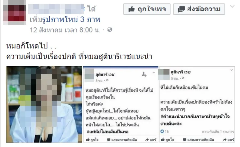Click the ถูกใจเพจ like page button
The image size is (240, 147).
coord(147,9)
